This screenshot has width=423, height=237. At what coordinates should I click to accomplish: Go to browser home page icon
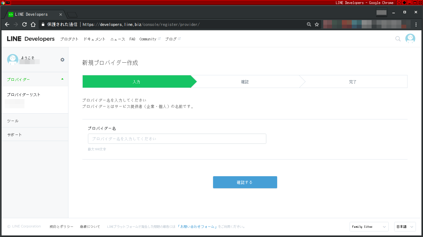(x=33, y=24)
